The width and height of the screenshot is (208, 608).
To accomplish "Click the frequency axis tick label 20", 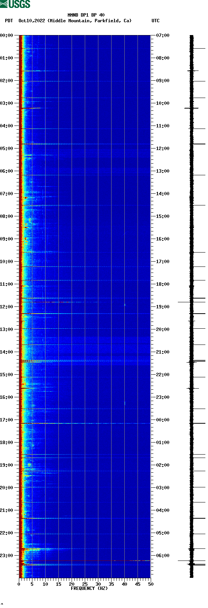I will (x=72, y=584).
